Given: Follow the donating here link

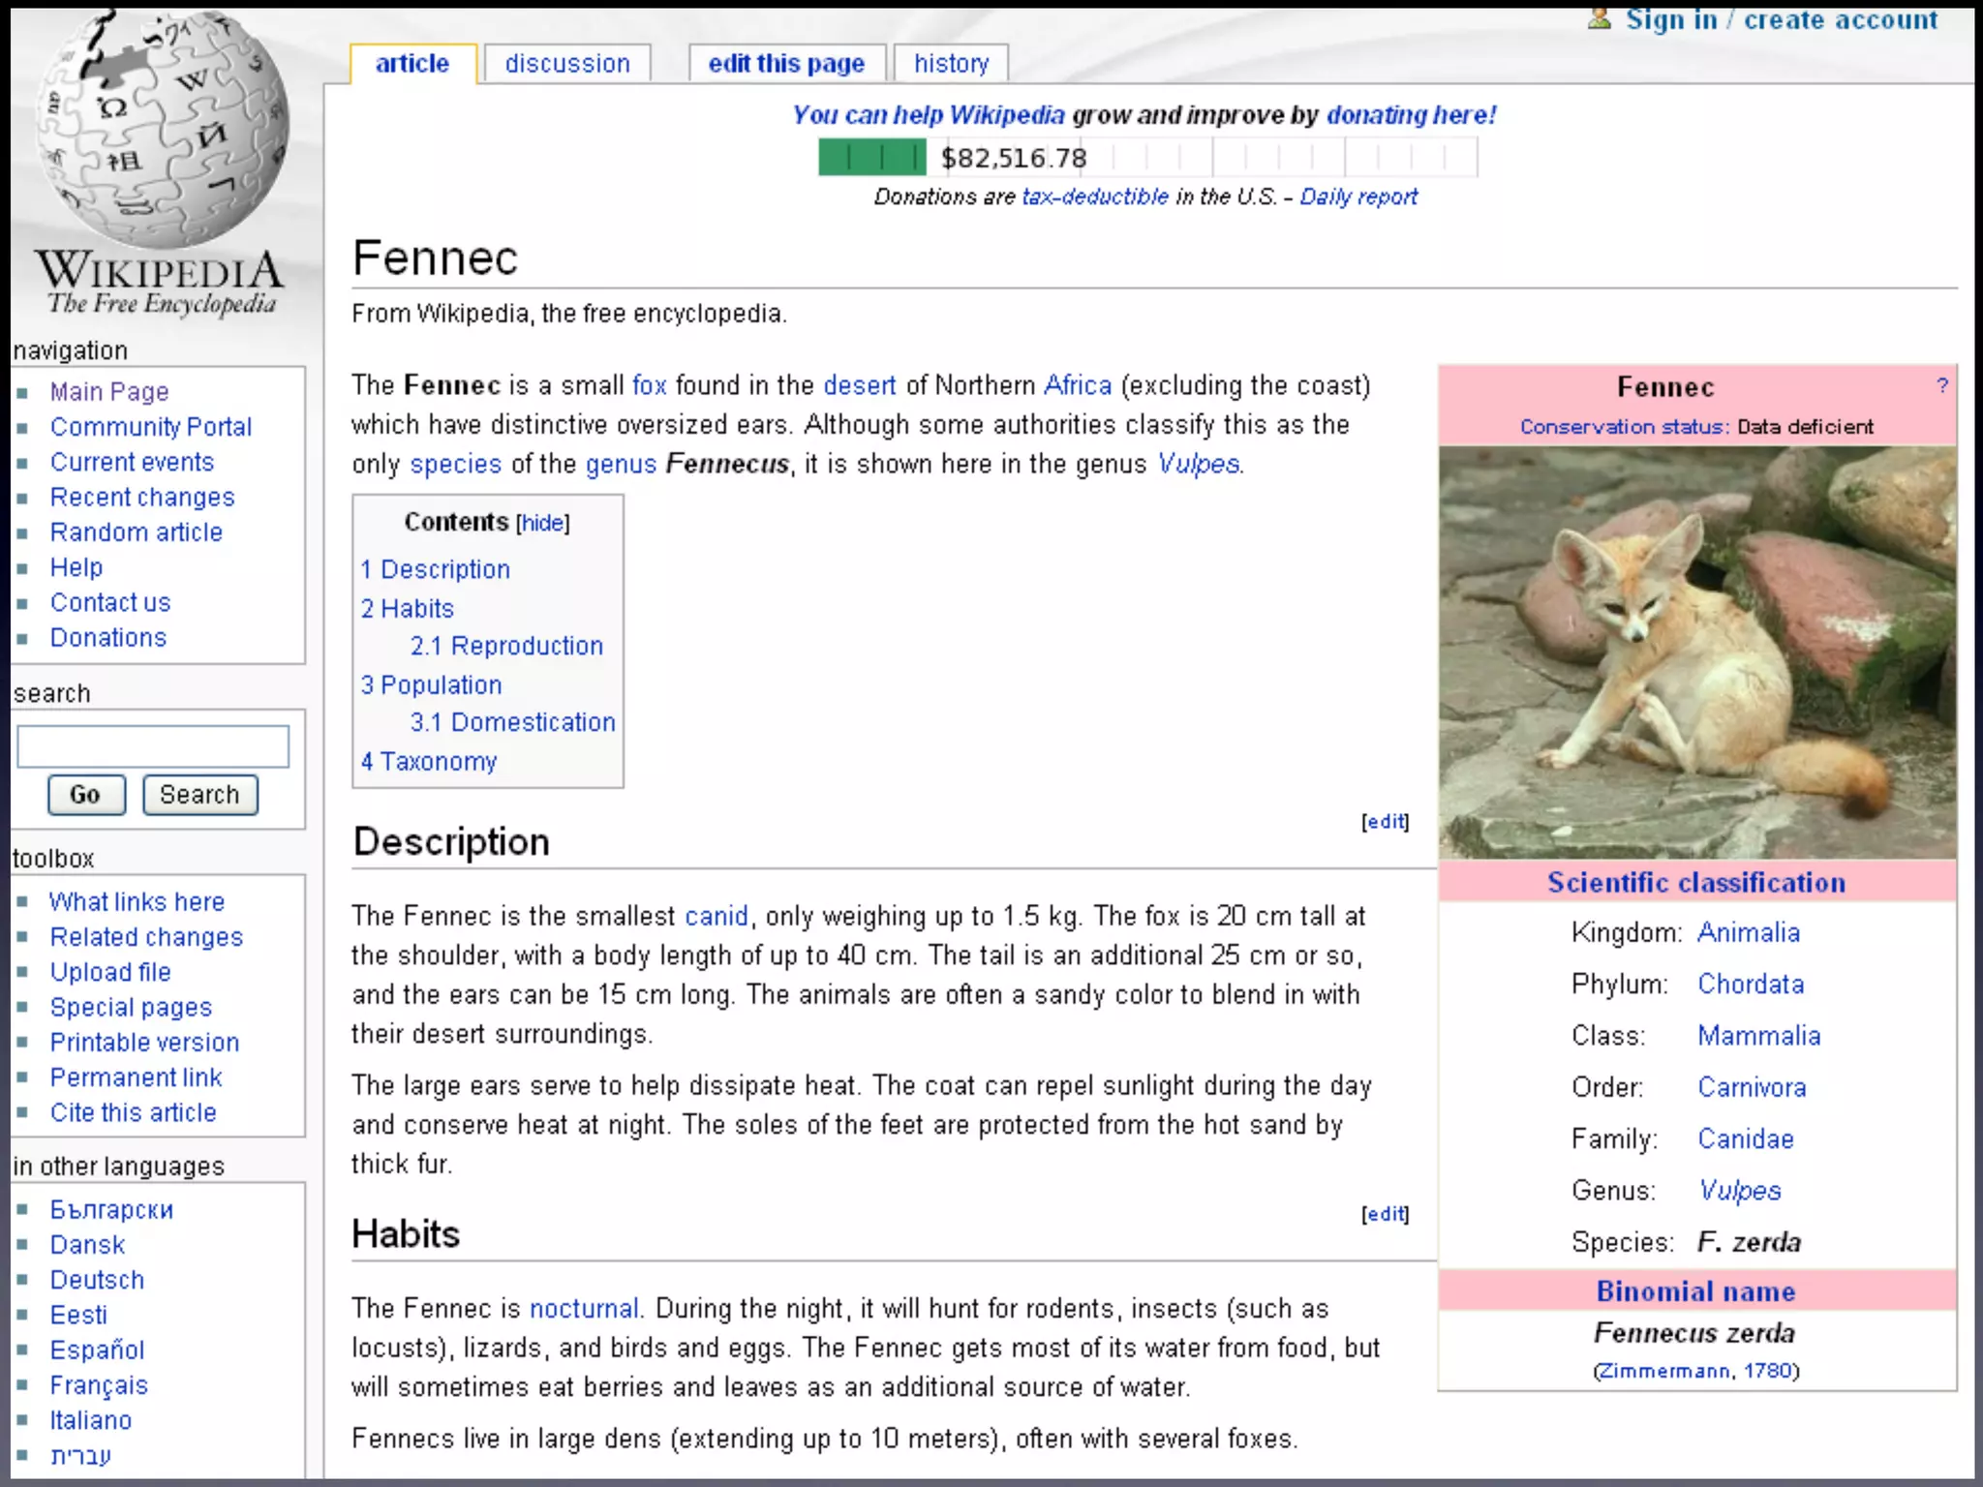Looking at the screenshot, I should (x=1411, y=115).
